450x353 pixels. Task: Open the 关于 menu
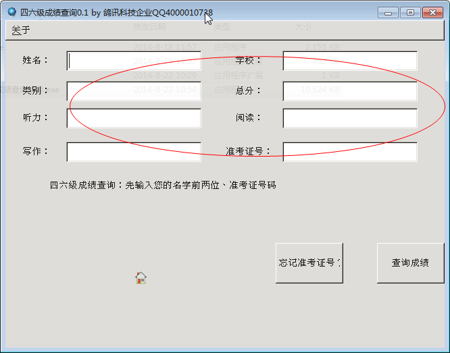(21, 30)
